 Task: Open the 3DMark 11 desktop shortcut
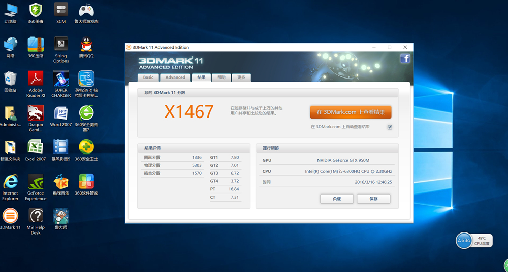(x=10, y=217)
